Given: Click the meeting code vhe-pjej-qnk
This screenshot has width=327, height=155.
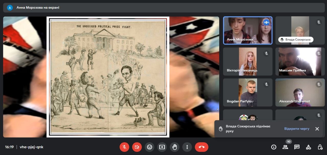Looking at the screenshot, I should pyautogui.click(x=31, y=147).
